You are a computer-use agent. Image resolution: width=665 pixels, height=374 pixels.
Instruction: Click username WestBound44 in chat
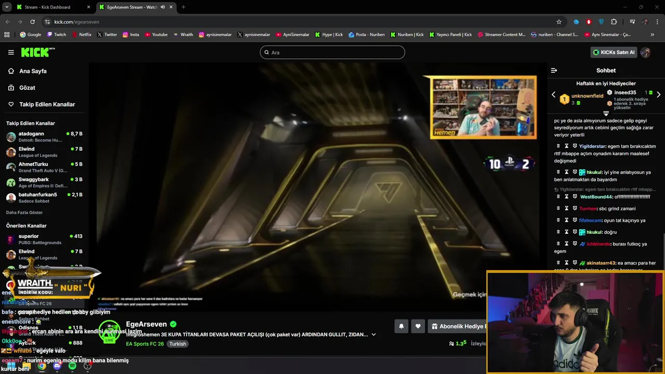tap(595, 197)
